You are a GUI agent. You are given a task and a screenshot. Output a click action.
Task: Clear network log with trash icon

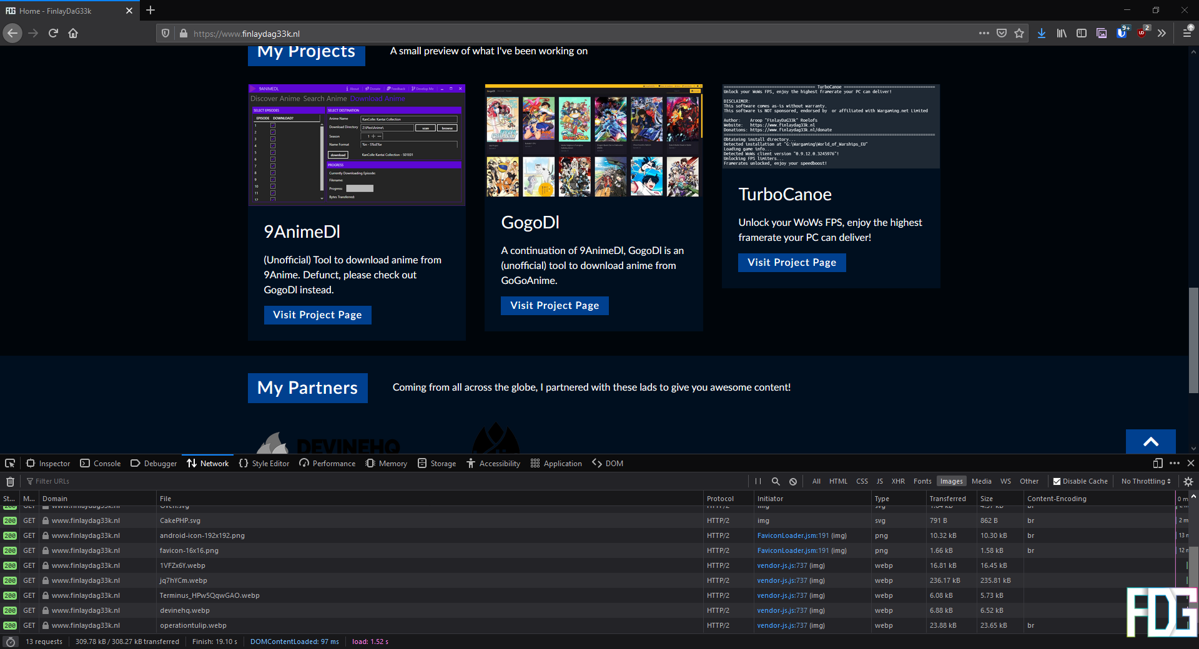[x=10, y=482]
